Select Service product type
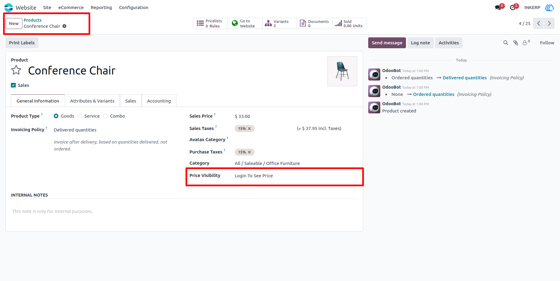 [x=80, y=116]
